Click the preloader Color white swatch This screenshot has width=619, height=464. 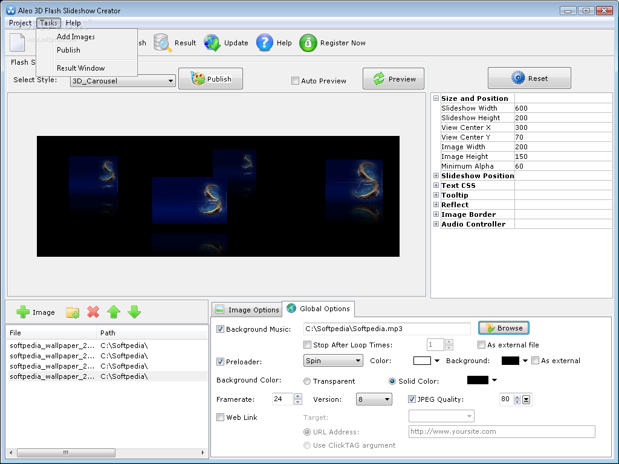point(421,360)
